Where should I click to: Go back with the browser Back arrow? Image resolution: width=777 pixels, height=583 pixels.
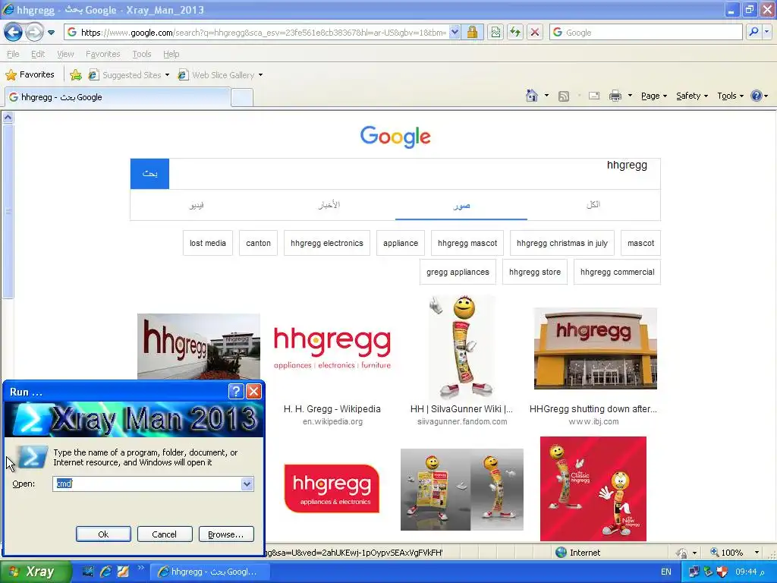[x=14, y=33]
